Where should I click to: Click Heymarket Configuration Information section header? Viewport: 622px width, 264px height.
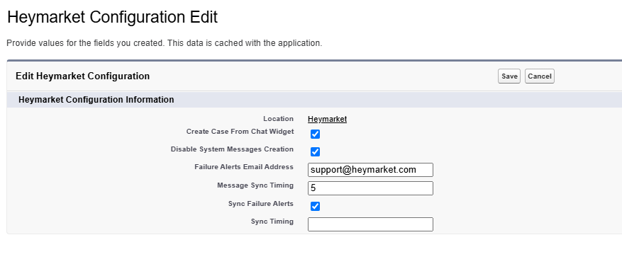[96, 100]
